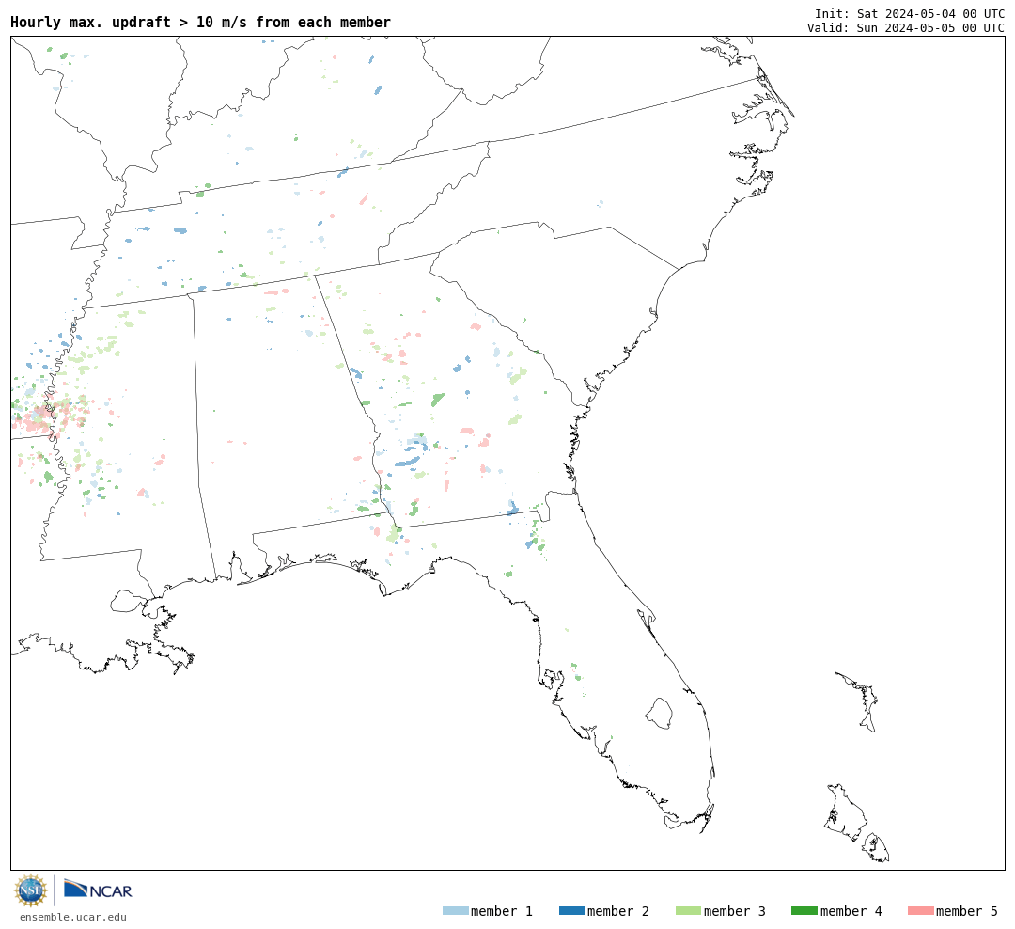Click the 'Hourly max. updraft' chart title
1015x929 pixels.
click(201, 23)
